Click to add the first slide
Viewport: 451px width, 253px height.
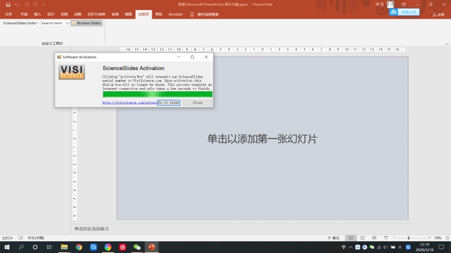(x=262, y=139)
